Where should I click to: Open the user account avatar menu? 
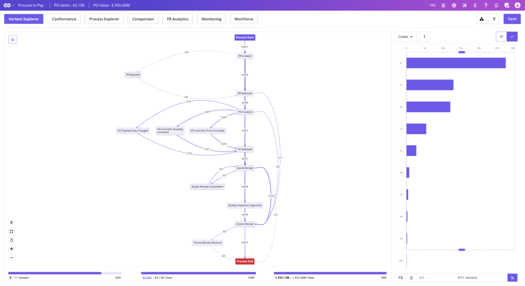pos(517,5)
